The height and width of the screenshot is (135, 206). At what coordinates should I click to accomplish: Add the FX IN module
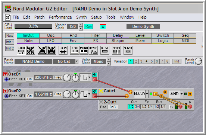click(x=63, y=50)
